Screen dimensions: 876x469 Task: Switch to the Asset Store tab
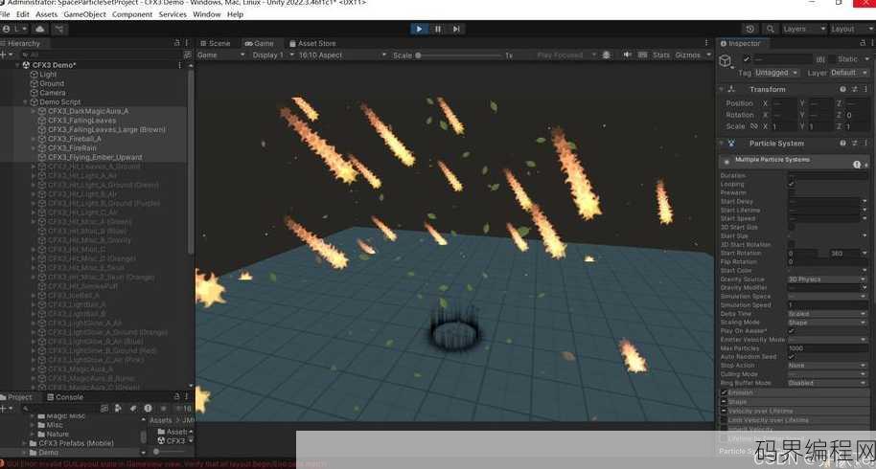pyautogui.click(x=312, y=43)
